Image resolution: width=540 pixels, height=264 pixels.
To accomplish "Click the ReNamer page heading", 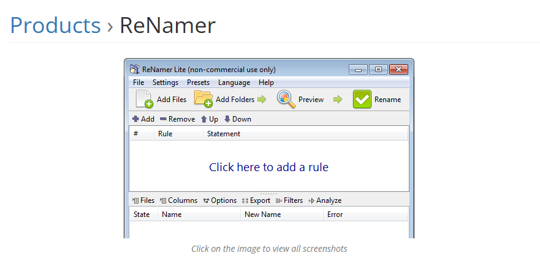I will (167, 25).
